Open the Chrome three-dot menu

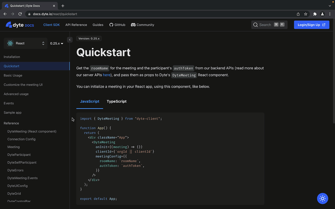pyautogui.click(x=330, y=14)
